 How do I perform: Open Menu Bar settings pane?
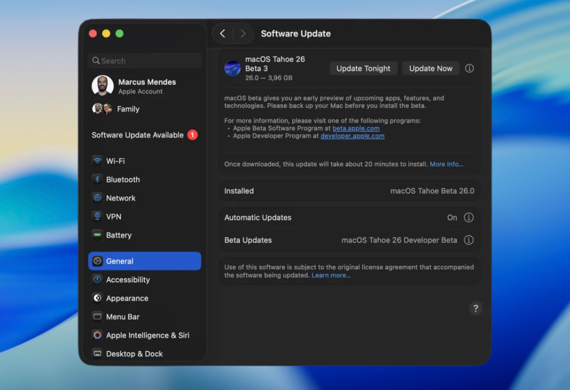(x=144, y=316)
